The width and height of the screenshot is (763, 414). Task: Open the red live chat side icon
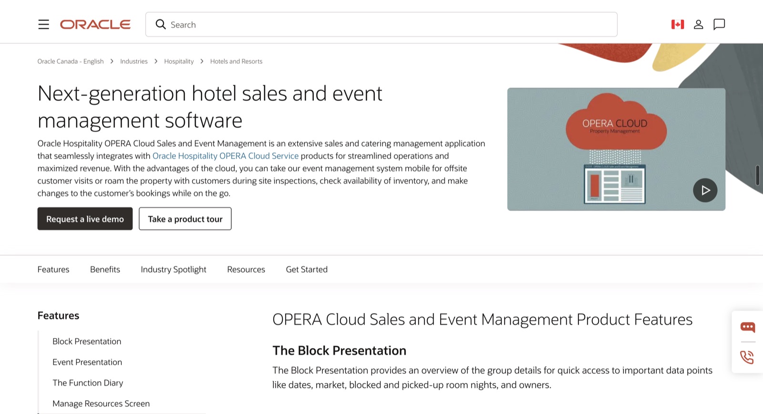pyautogui.click(x=748, y=327)
